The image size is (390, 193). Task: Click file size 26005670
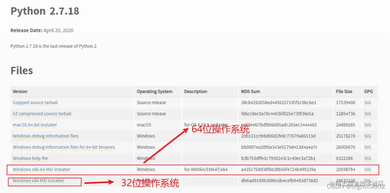click(345, 147)
